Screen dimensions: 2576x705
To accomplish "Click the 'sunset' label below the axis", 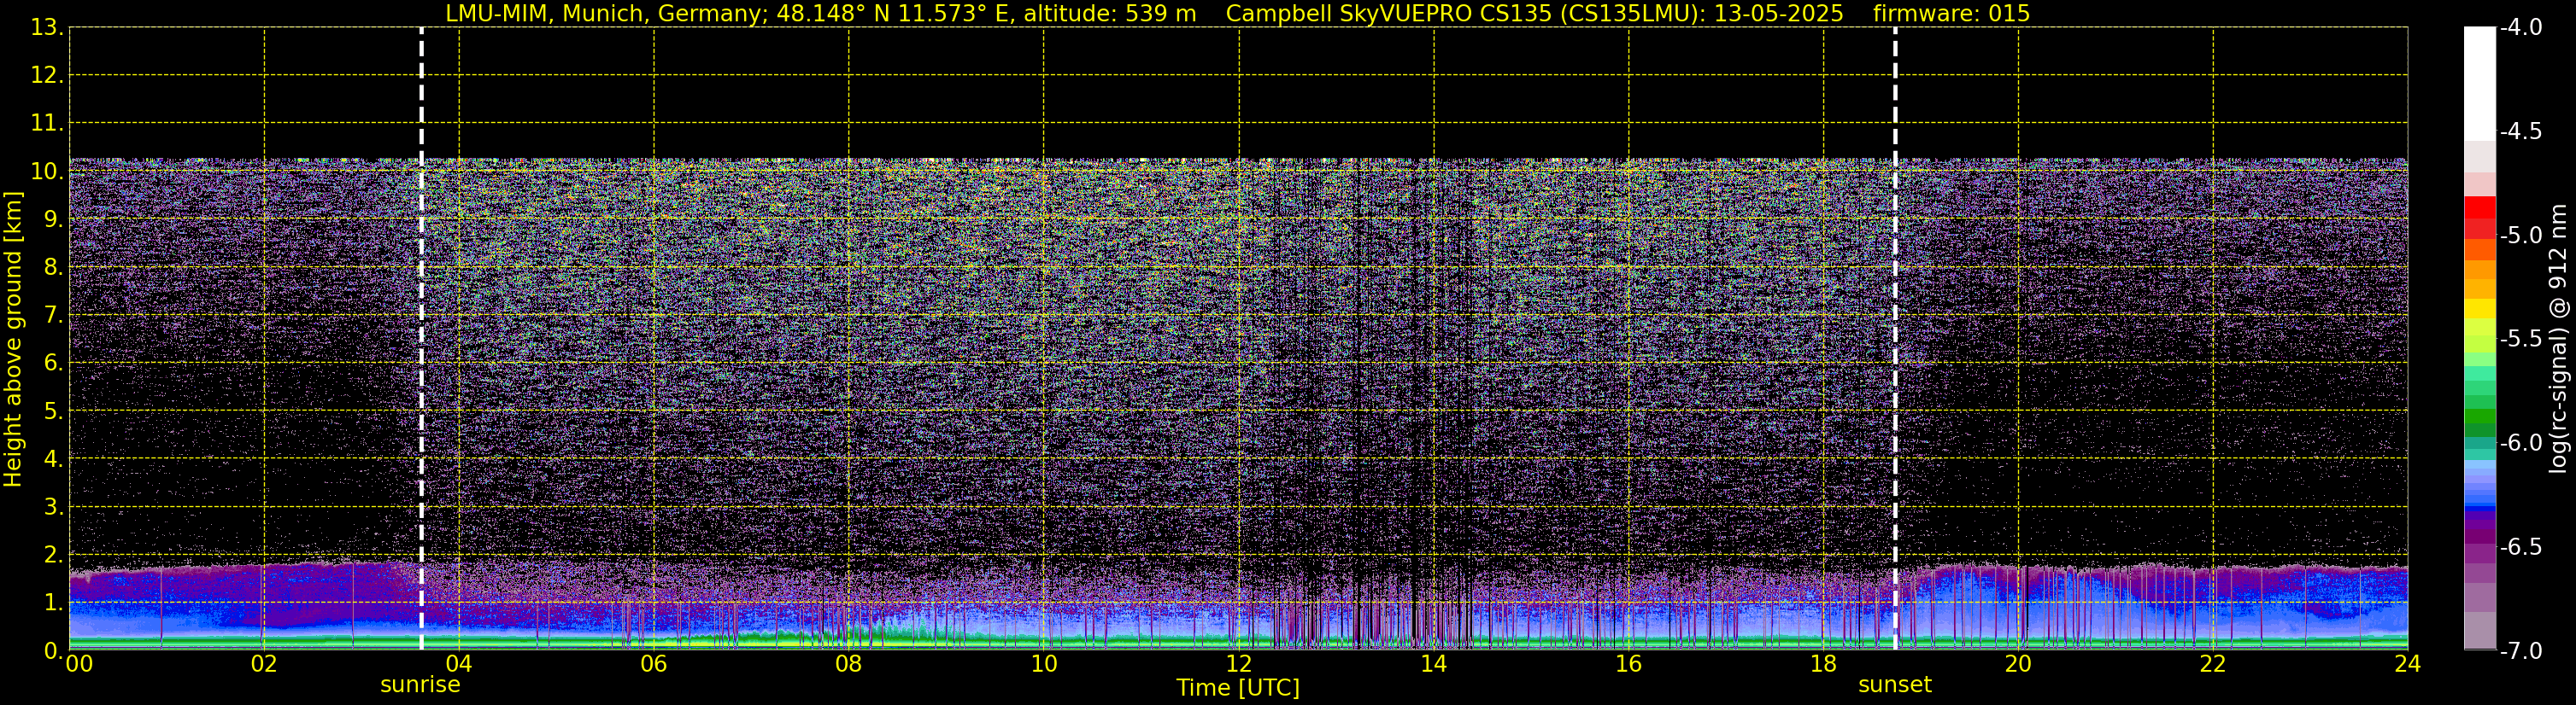I will click(1895, 685).
